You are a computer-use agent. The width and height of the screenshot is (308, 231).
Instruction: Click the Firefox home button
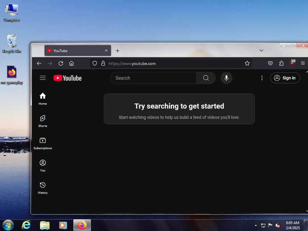click(x=72, y=63)
